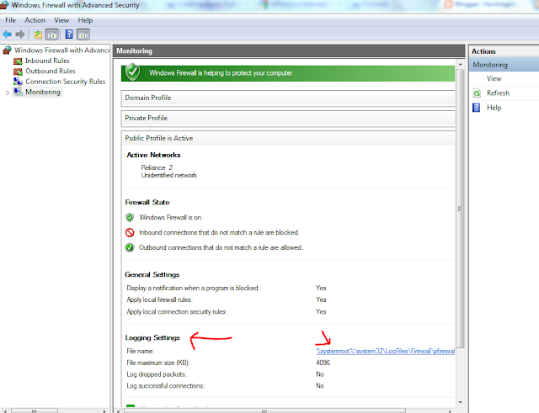Click the Windows Firewall is on check icon

130,217
